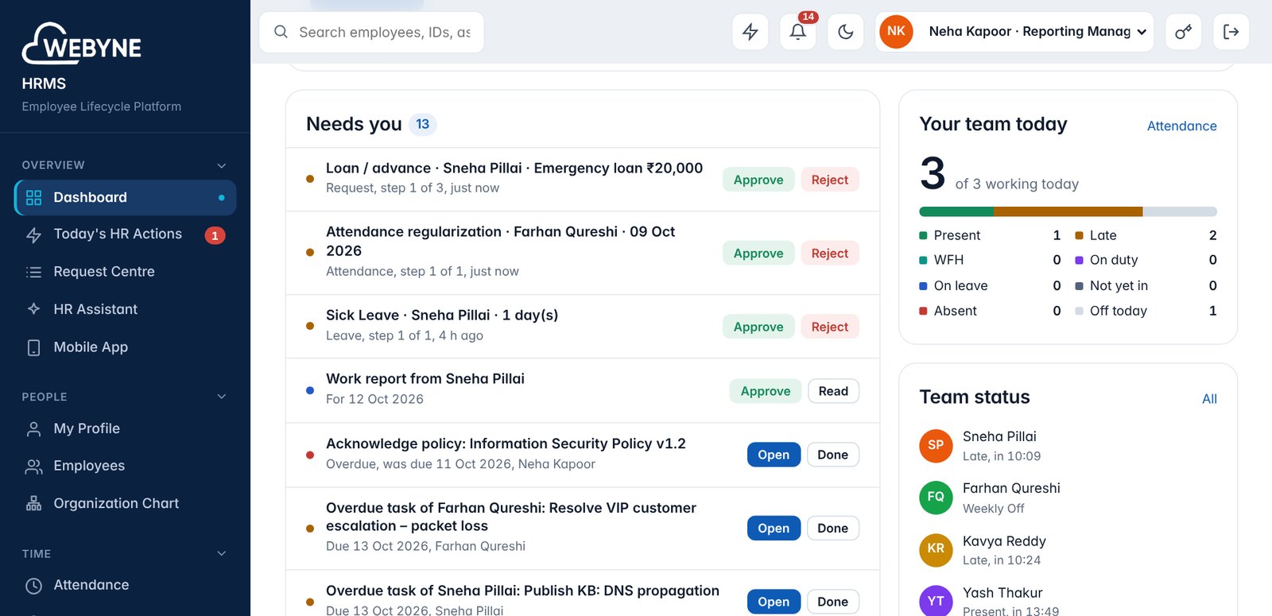1272x616 pixels.
Task: Click Farhan Qureshi's FQ avatar
Action: [x=936, y=497]
